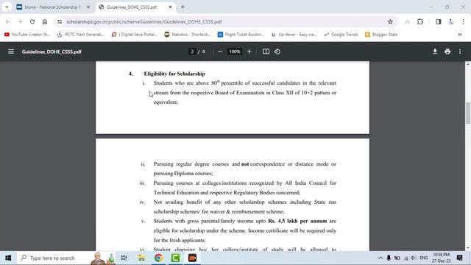Click the microphone tray icon
This screenshot has height=265, width=471.
pyautogui.click(x=389, y=258)
